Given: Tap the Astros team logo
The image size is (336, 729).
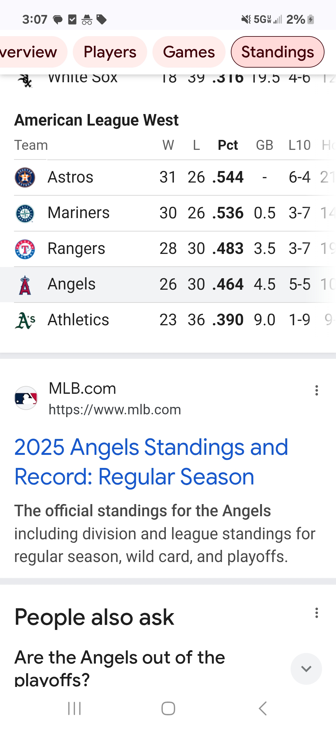Looking at the screenshot, I should (x=25, y=177).
